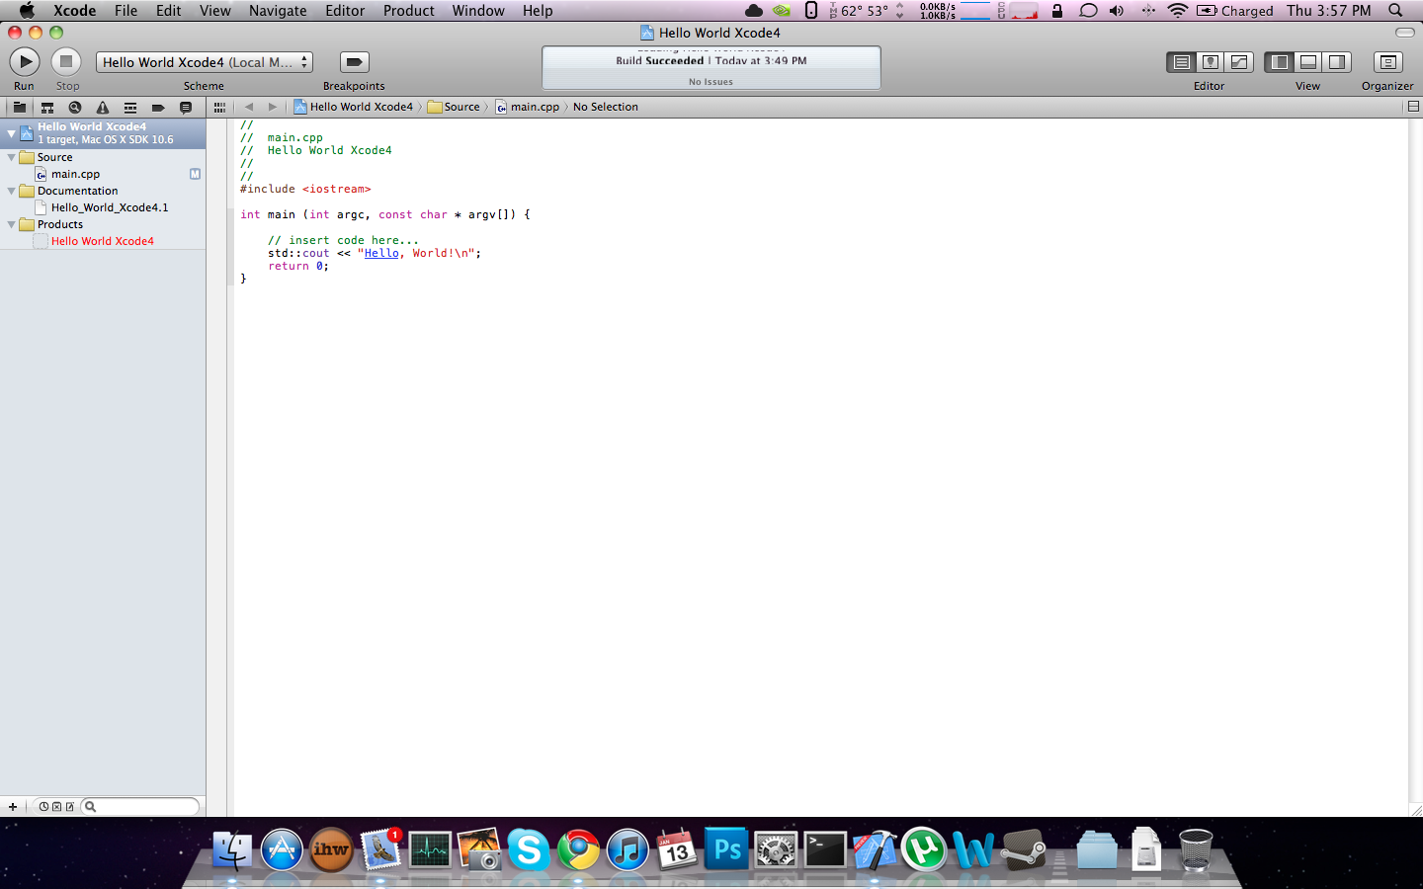The width and height of the screenshot is (1423, 889).
Task: Toggle the source-control status filter icon
Action: coord(56,807)
